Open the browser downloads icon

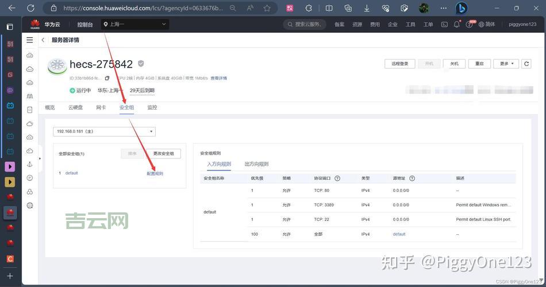tap(367, 8)
